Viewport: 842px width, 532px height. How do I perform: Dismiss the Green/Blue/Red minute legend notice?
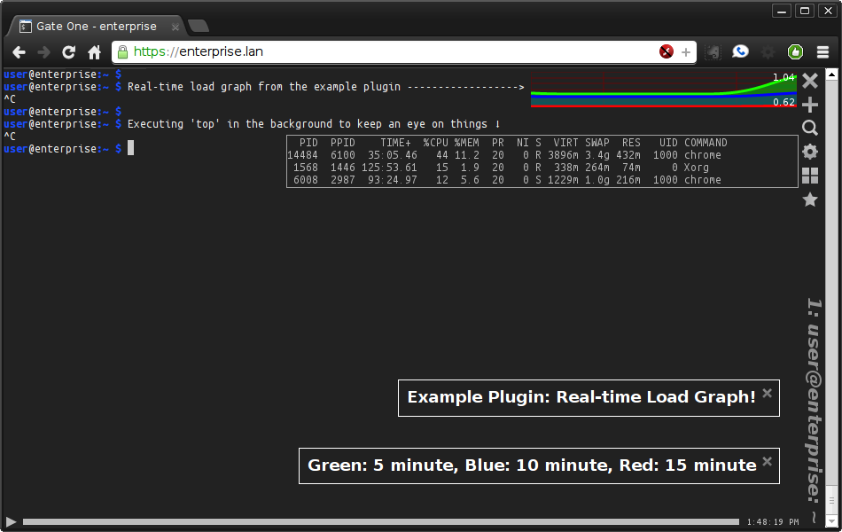tap(768, 461)
